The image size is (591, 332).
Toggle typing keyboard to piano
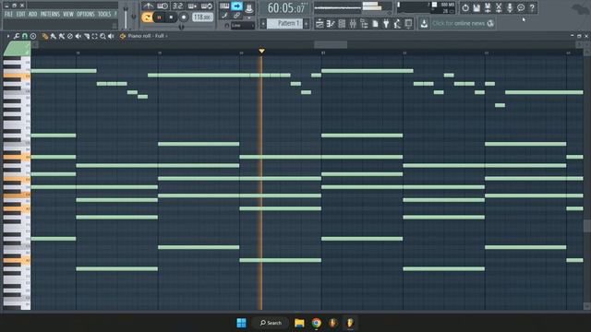(x=224, y=6)
